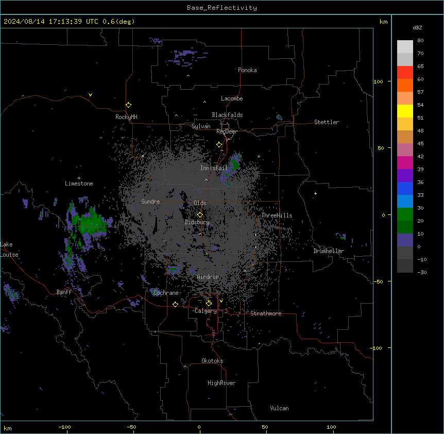Click the yellow diamond marker beneath Olds
The width and height of the screenshot is (444, 434).
200,215
